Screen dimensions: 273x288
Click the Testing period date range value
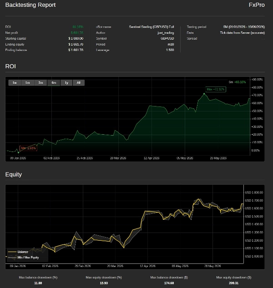pyautogui.click(x=244, y=27)
